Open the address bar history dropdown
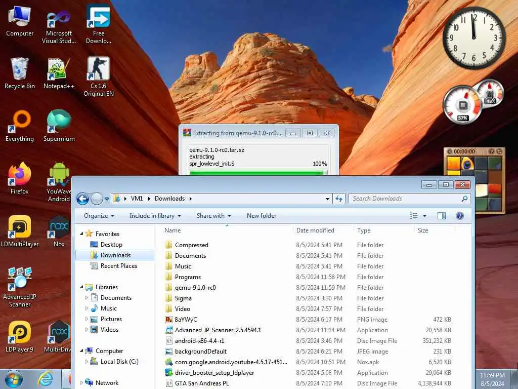Screen dimensions: 518x389 click(327, 199)
